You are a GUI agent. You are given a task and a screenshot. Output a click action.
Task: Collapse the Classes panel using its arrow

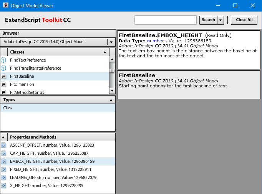(x=105, y=52)
